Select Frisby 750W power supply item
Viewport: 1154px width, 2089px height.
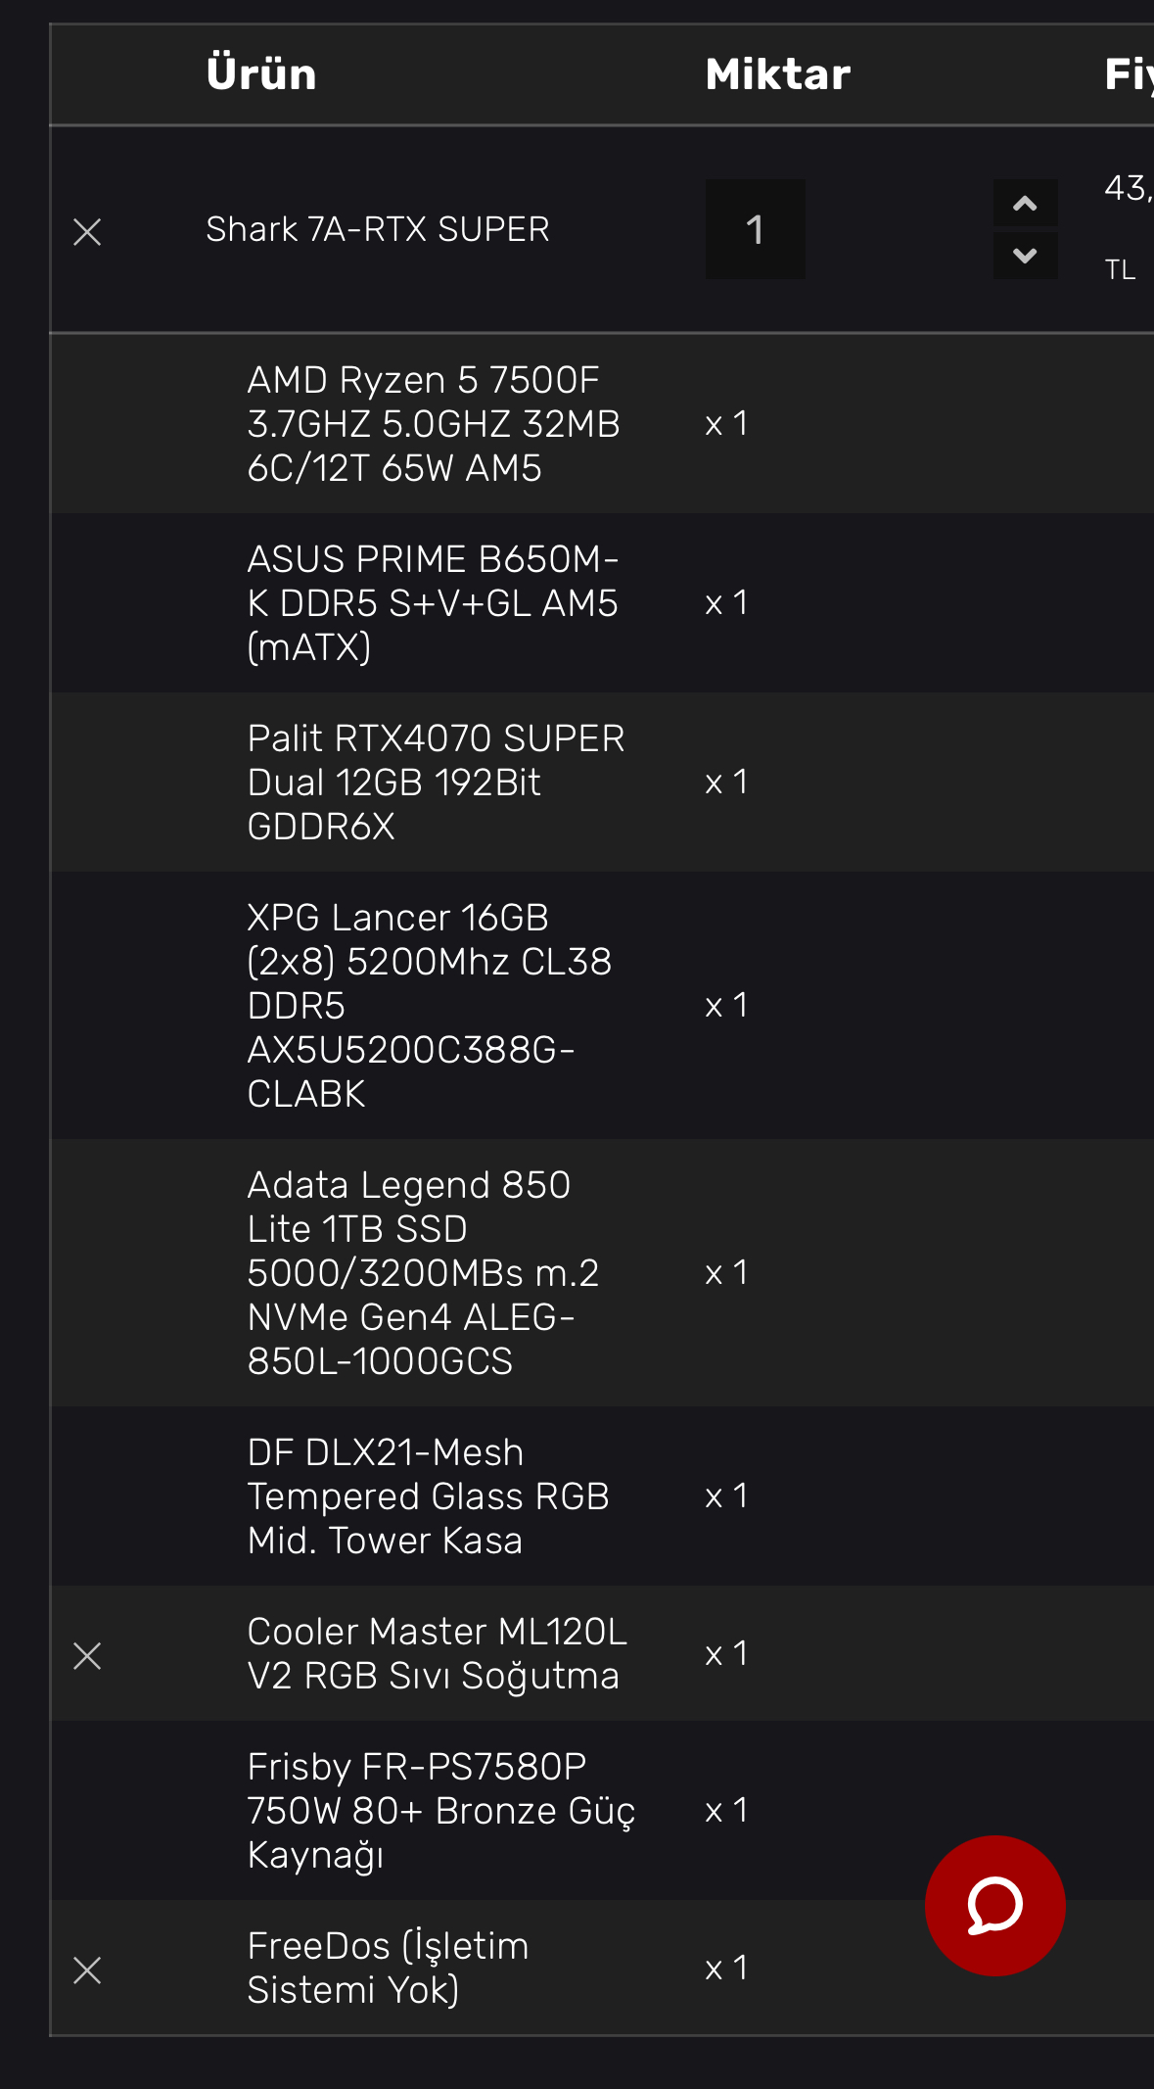click(x=440, y=1810)
